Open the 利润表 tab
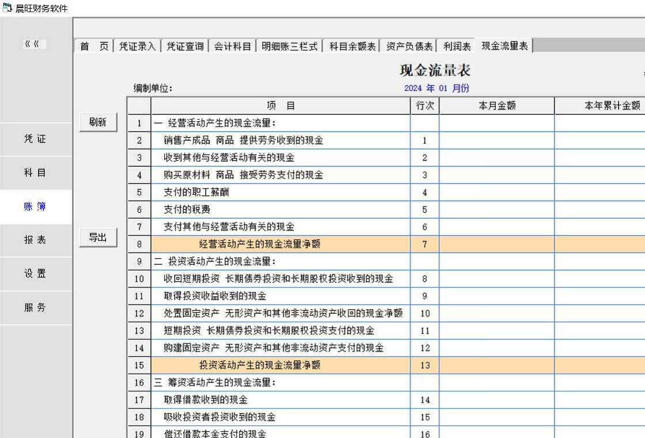Viewport: 645px width, 438px height. (457, 46)
